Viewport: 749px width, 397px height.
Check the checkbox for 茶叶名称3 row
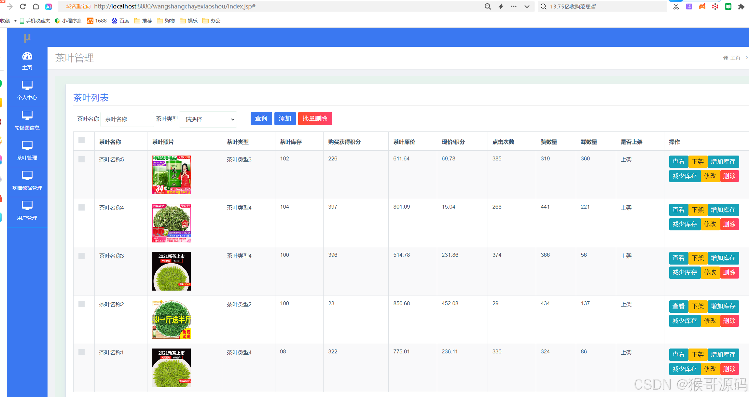coord(81,256)
